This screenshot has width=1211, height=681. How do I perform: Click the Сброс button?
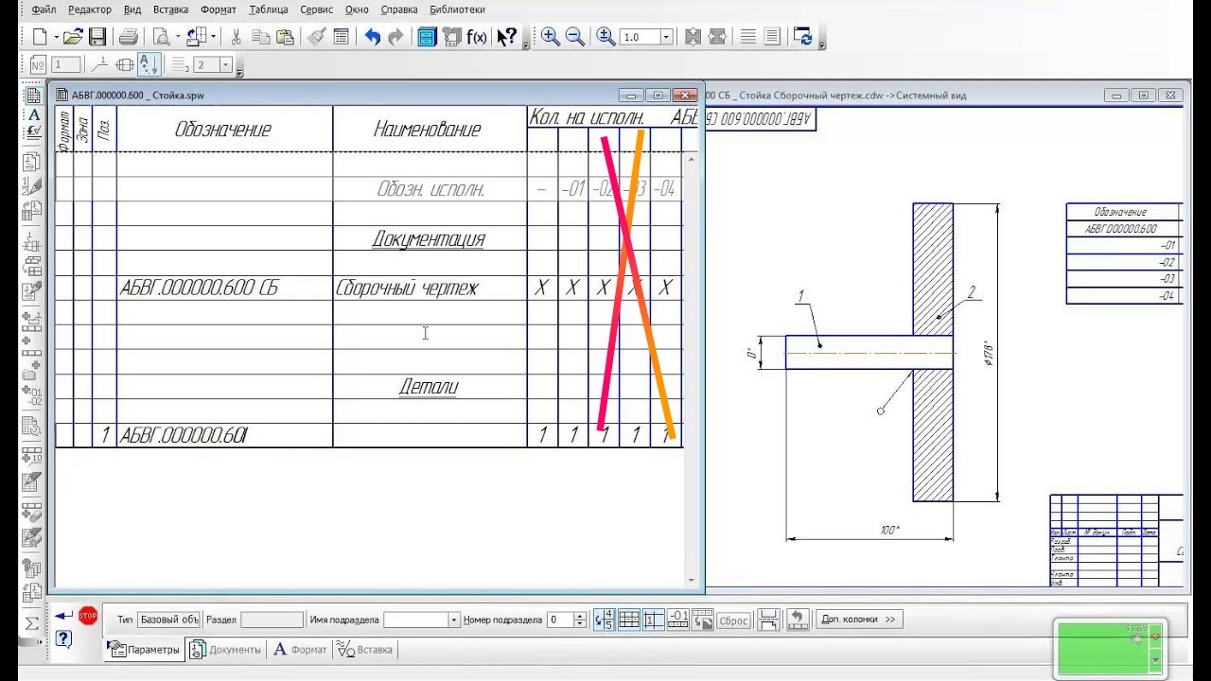[734, 620]
